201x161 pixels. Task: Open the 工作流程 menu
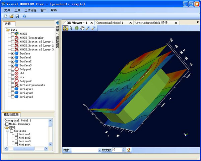click(30, 10)
